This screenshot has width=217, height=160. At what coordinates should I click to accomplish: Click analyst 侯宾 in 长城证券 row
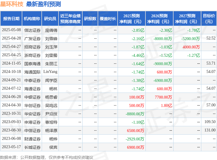tap(53, 147)
